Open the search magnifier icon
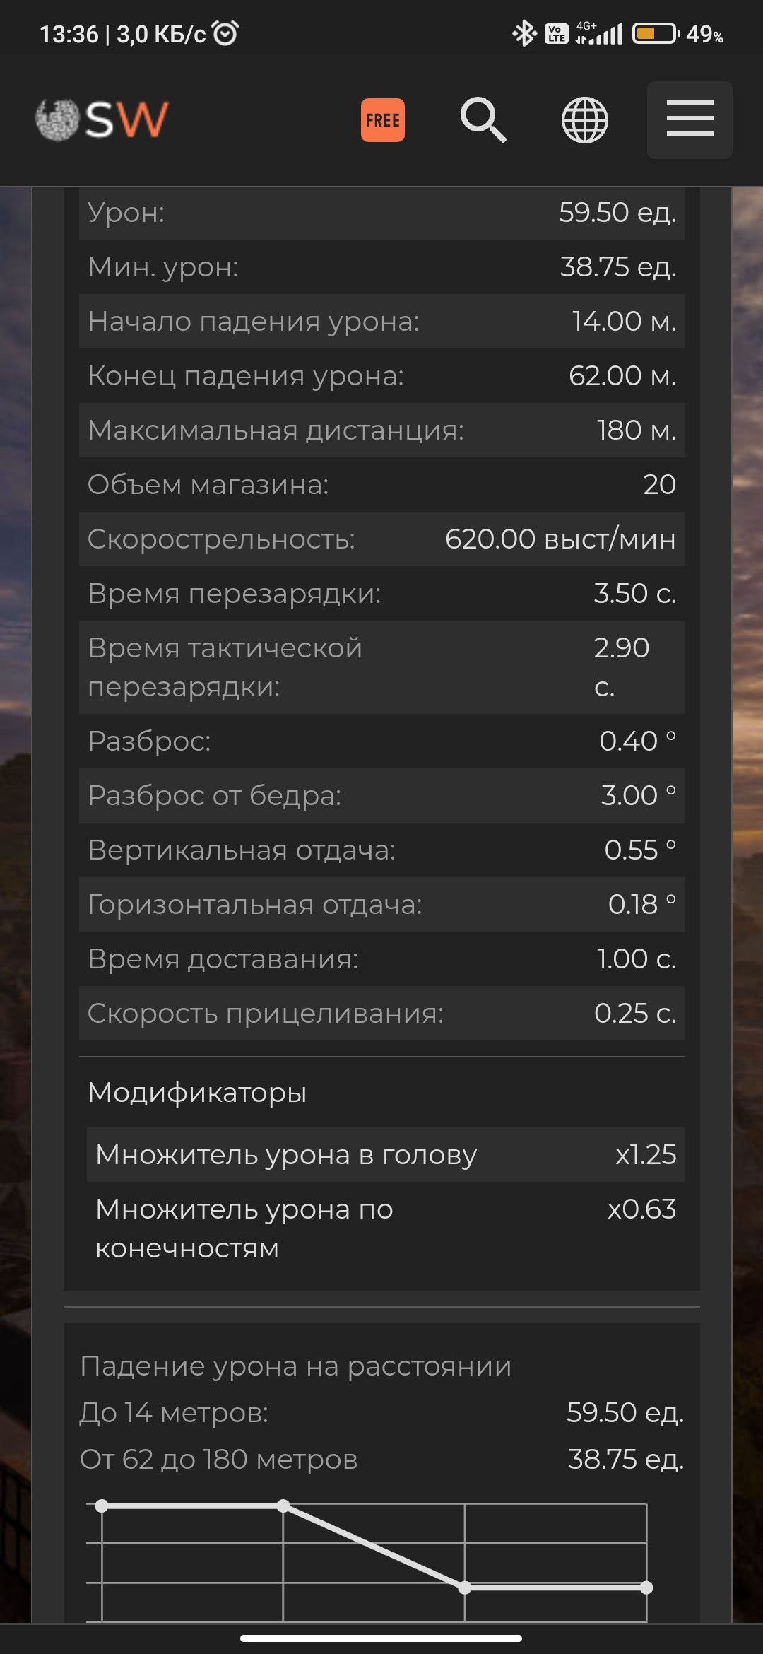This screenshot has width=763, height=1654. tap(484, 120)
